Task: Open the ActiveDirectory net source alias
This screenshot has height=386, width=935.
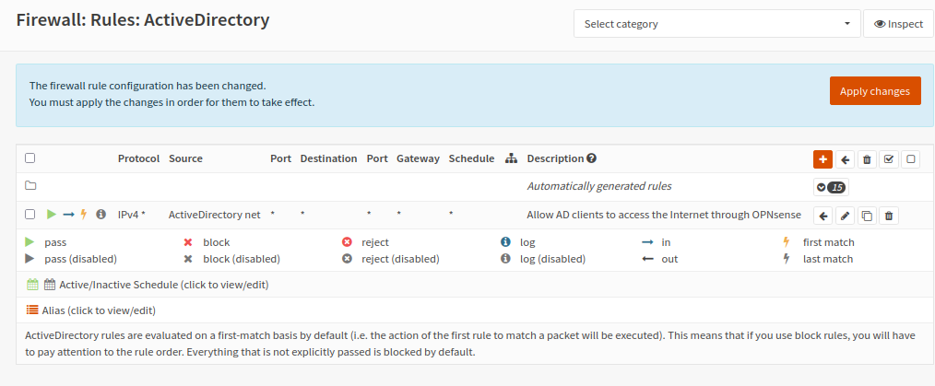Action: (214, 215)
